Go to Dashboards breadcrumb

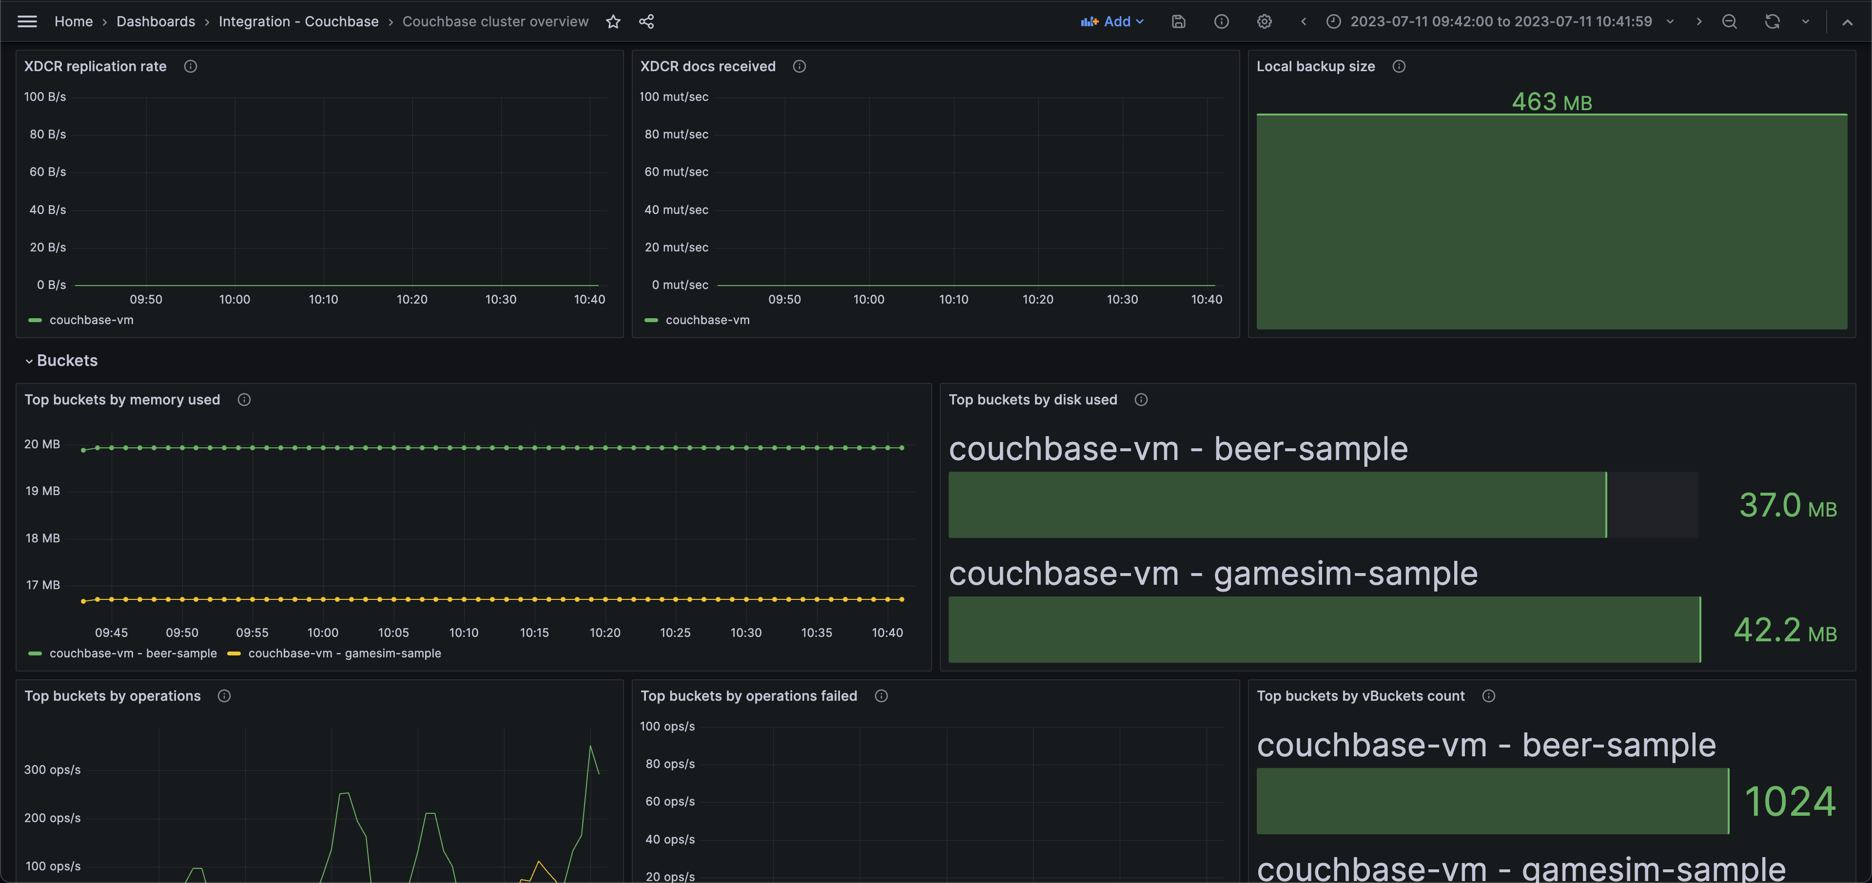click(x=156, y=22)
